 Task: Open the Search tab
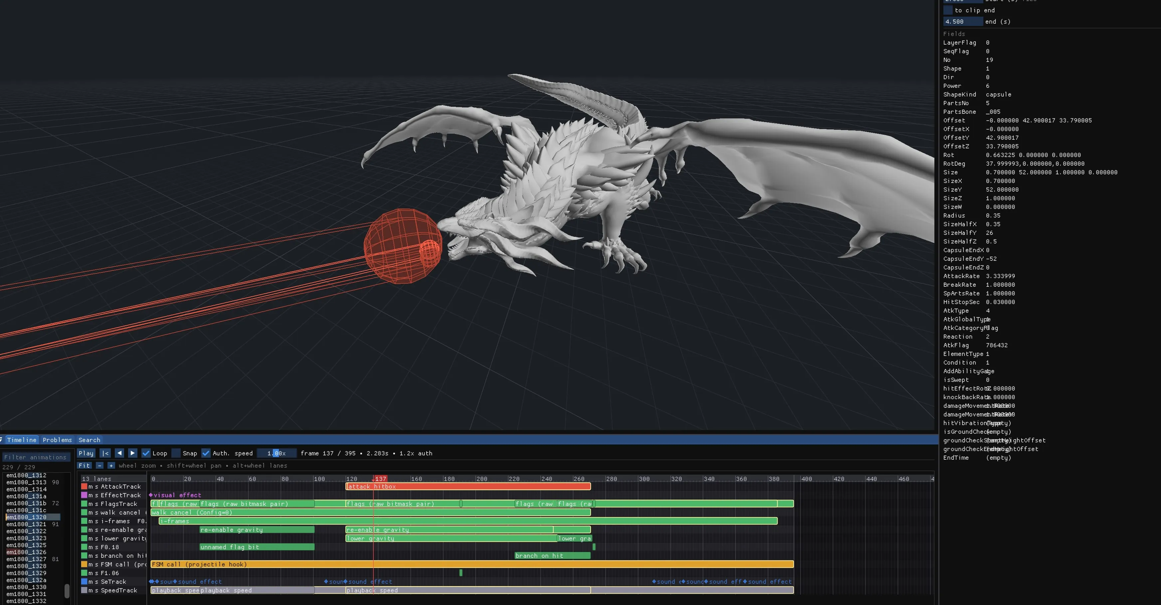click(x=89, y=440)
